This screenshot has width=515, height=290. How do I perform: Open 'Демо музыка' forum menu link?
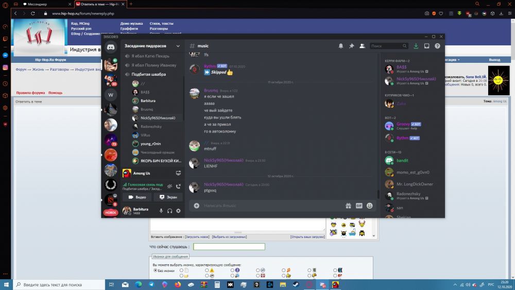tap(131, 24)
